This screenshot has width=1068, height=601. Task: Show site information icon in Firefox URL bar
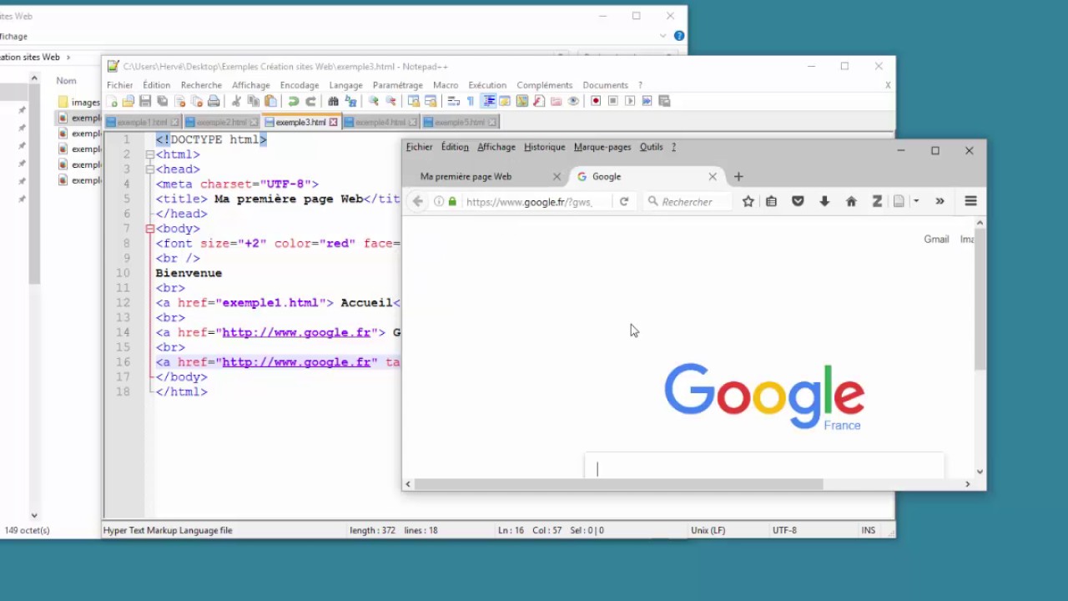(x=439, y=201)
